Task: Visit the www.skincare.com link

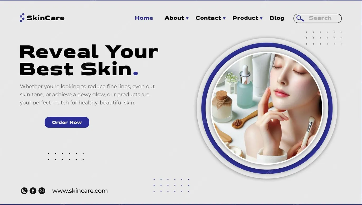Action: (80, 191)
